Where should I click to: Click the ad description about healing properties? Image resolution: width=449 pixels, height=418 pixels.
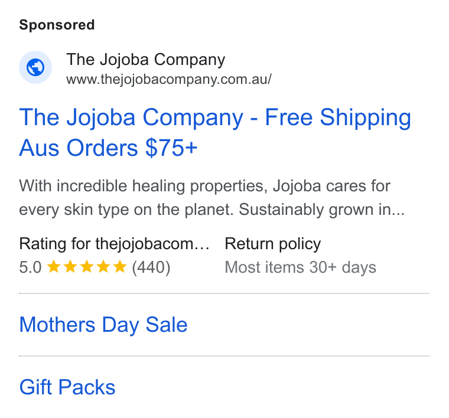[212, 198]
